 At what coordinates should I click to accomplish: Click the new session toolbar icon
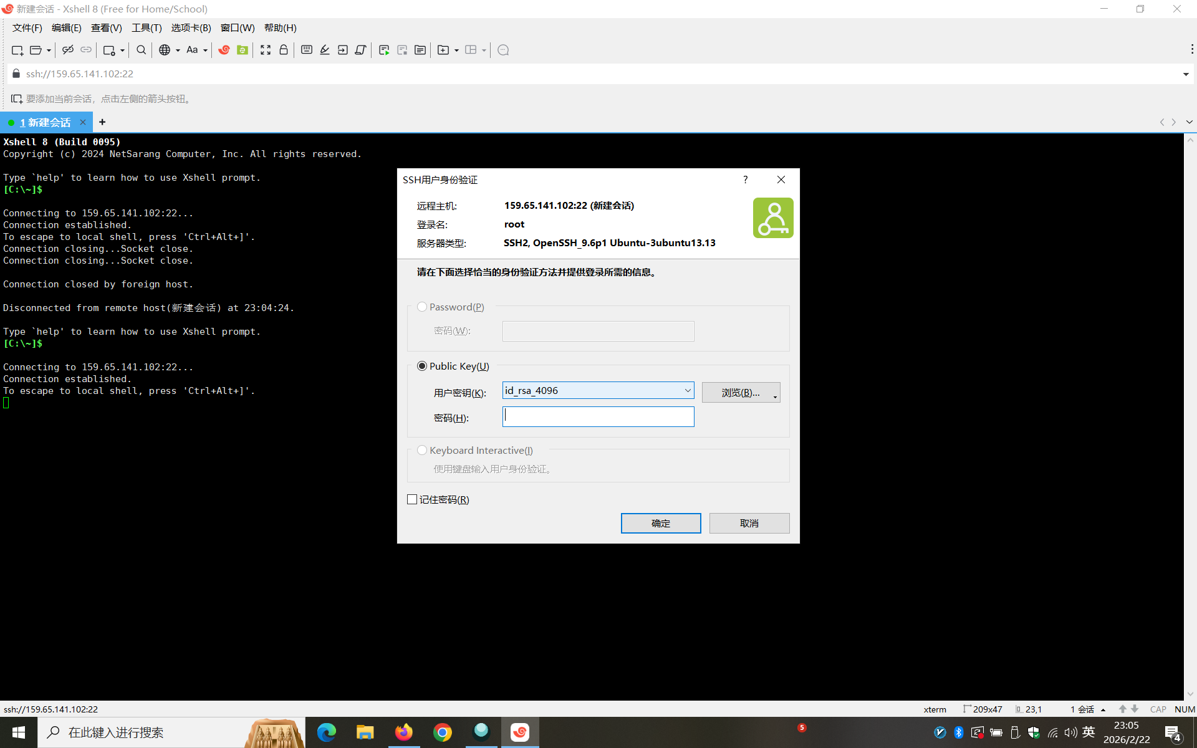17,50
